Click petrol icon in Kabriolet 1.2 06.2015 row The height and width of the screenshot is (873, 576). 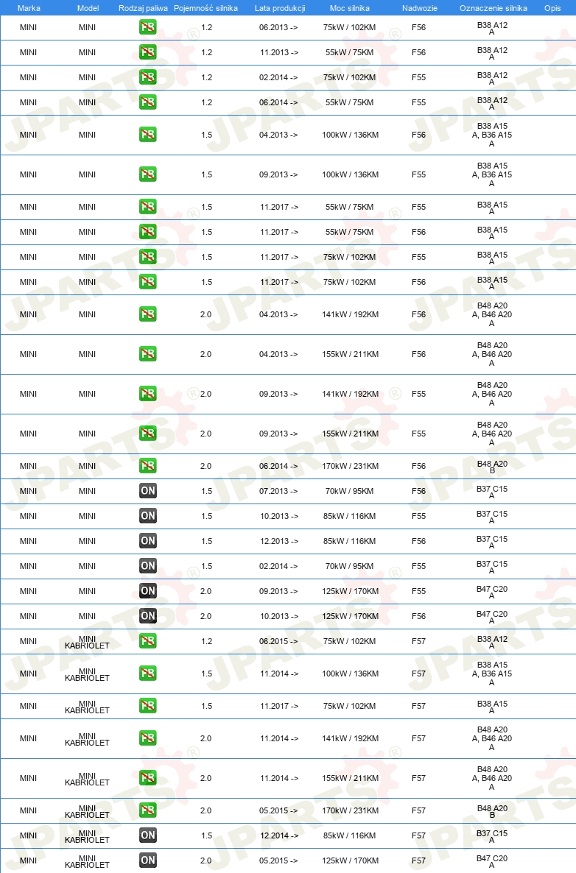click(147, 641)
